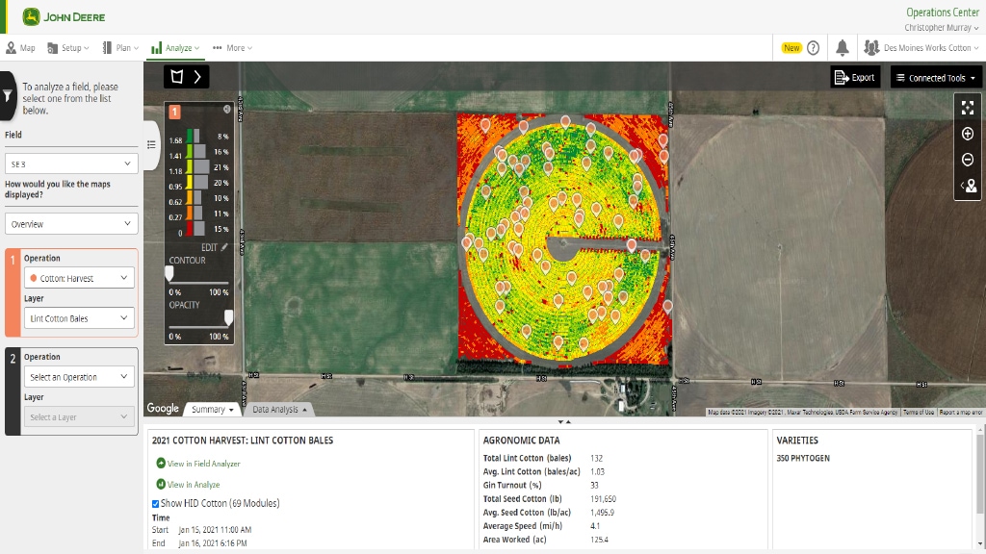Viewport: 986px width, 554px height.
Task: Zoom in on the map
Action: pyautogui.click(x=968, y=134)
